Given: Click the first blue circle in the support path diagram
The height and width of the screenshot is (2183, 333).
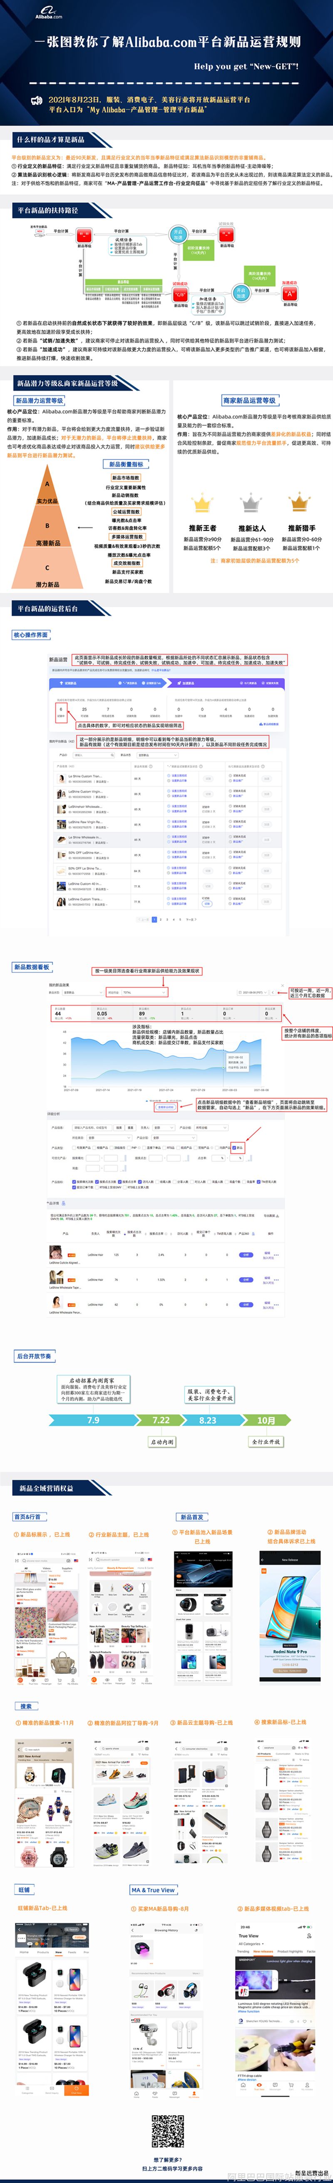Looking at the screenshot, I should coord(177,234).
